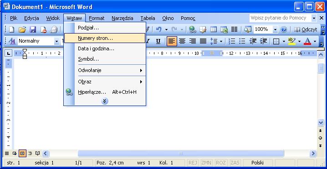Align text left

(172, 41)
